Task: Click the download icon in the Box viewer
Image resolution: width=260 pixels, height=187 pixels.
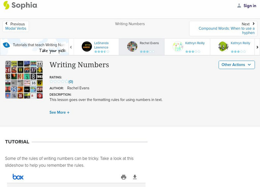Action: click(x=135, y=177)
